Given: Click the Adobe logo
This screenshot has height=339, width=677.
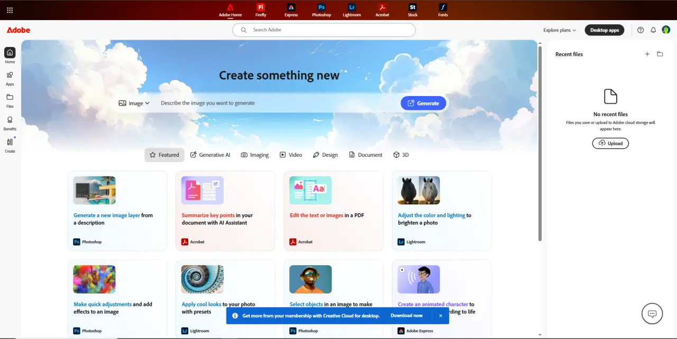Looking at the screenshot, I should click(x=19, y=30).
